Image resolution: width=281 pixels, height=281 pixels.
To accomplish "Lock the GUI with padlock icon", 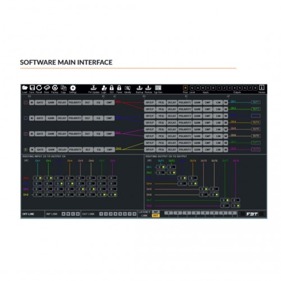I will point(112,88).
